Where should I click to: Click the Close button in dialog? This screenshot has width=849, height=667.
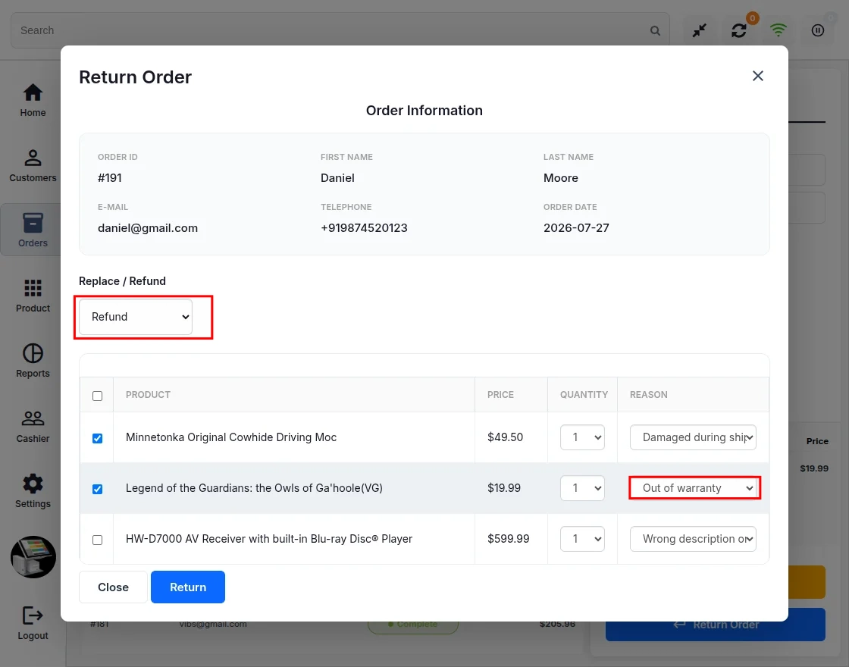point(113,587)
